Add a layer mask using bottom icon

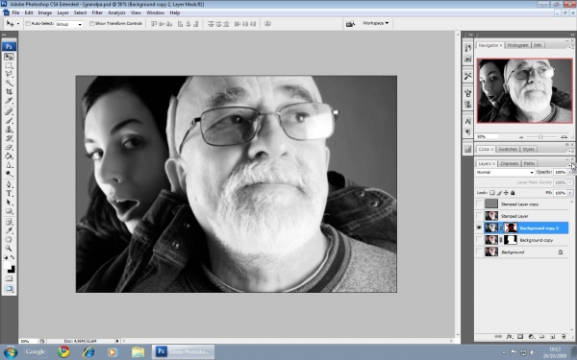click(x=520, y=336)
